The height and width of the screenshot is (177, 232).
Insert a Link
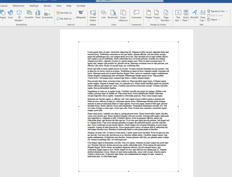pos(104,14)
